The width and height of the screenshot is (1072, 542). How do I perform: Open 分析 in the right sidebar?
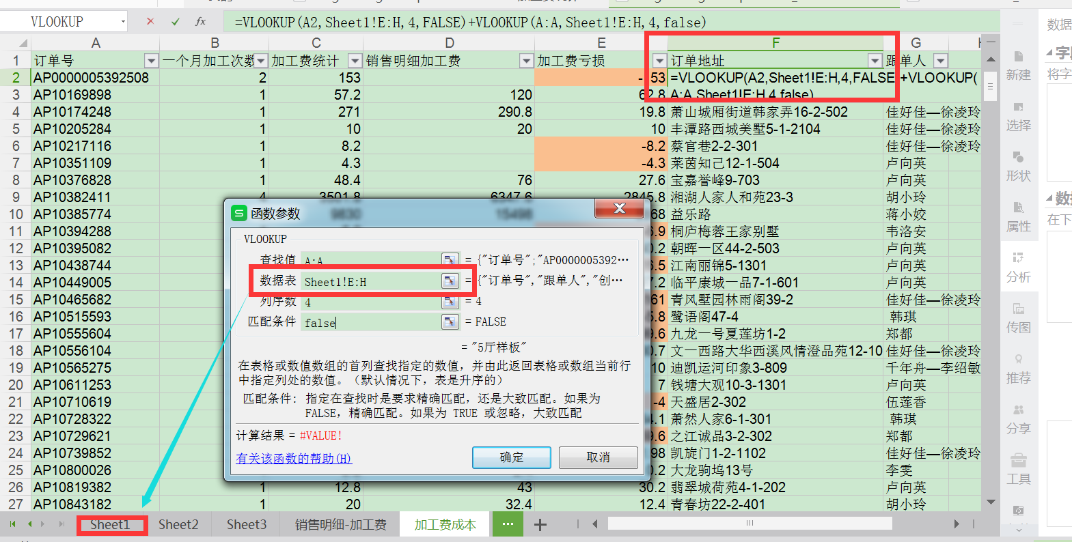1018,268
